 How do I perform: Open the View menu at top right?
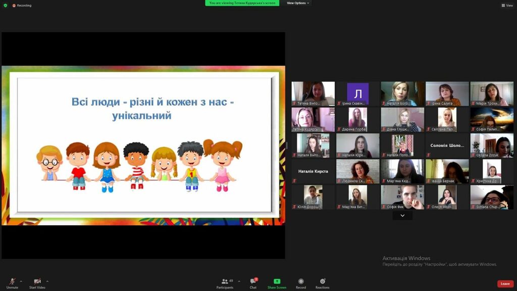507,5
